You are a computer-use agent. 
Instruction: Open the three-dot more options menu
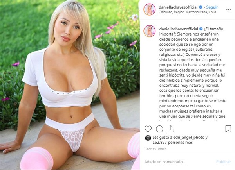(228, 9)
